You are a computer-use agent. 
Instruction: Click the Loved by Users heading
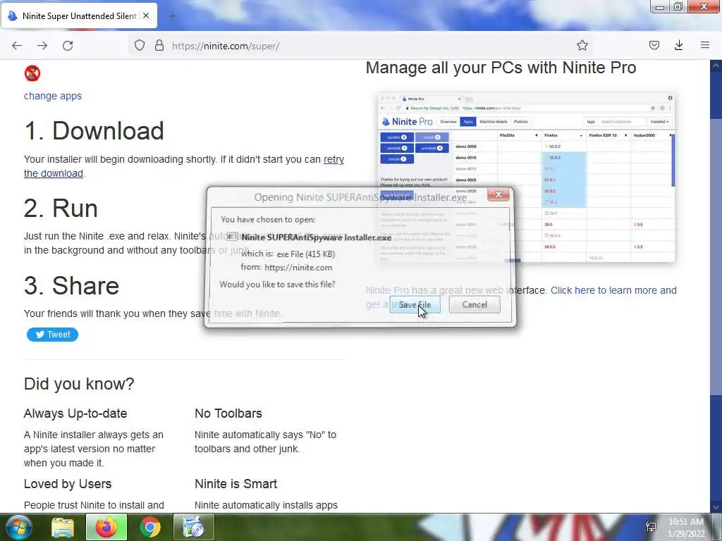(68, 484)
